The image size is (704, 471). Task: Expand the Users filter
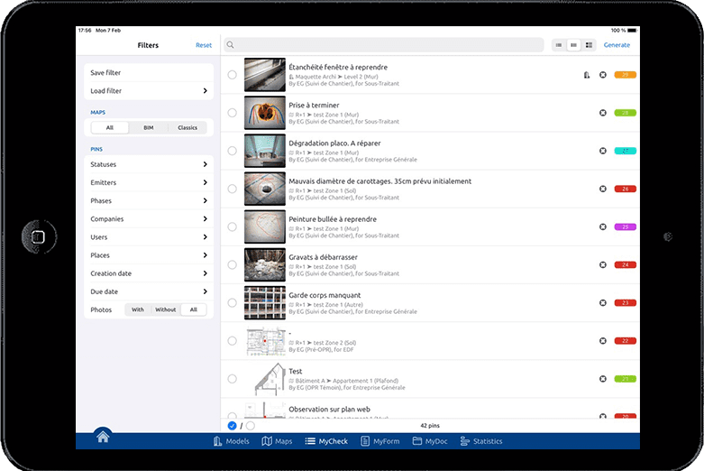click(149, 237)
